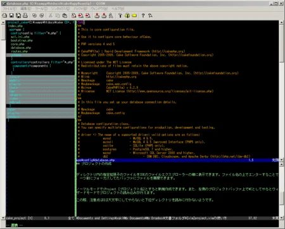Screen dimensions: 285x229
Task: Open the ウィンドウ(W) menu
Action: [x=99, y=9]
